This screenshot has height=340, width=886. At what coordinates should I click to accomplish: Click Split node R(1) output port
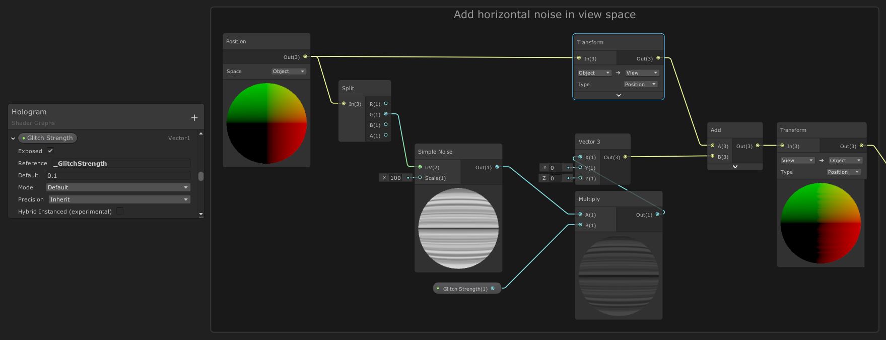(x=386, y=104)
